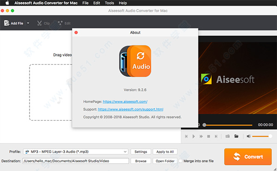277x171 pixels.
Task: Open the snapshot folder icon
Action: tap(236, 136)
